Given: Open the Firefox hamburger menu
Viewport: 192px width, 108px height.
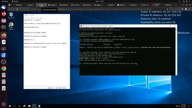Looking at the screenshot, I should [x=190, y=9].
